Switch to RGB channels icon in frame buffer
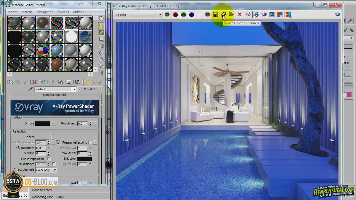Viewport: 356px width, 200px height. (167, 14)
